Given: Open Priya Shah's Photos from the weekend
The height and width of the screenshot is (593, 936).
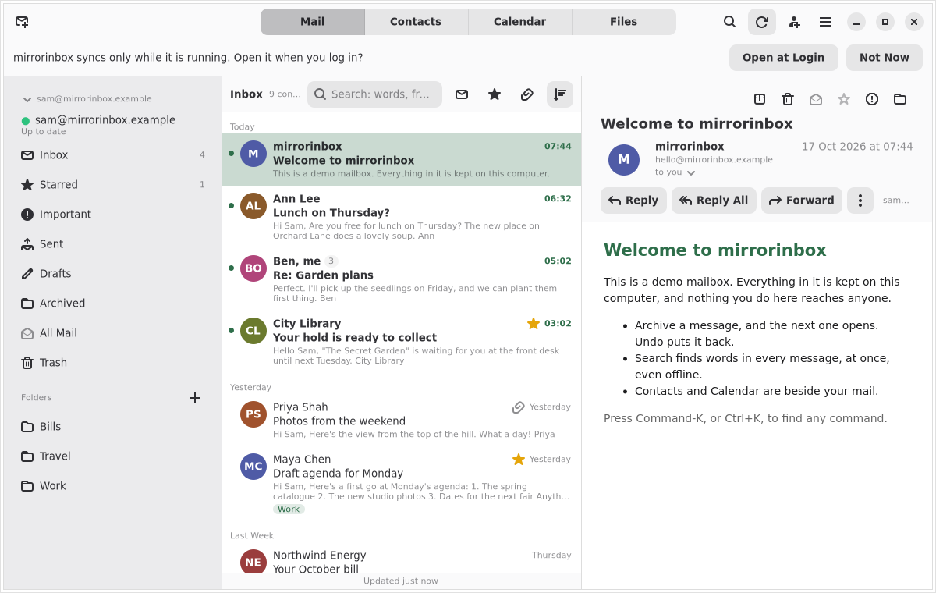Looking at the screenshot, I should pos(402,421).
